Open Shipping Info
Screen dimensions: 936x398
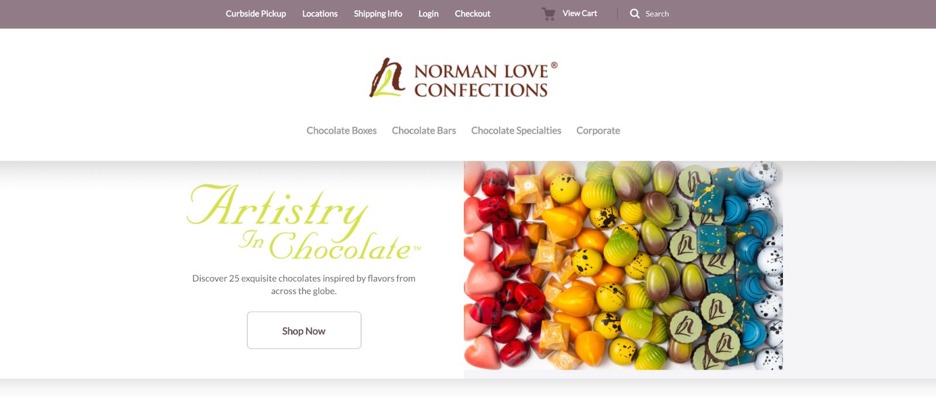tap(378, 13)
